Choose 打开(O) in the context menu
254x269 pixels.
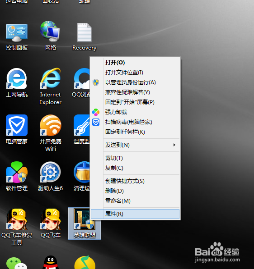(135, 63)
